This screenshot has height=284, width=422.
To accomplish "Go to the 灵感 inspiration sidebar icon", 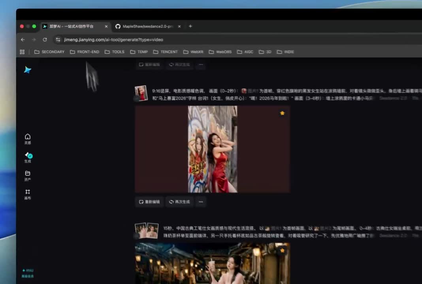I will (x=27, y=139).
